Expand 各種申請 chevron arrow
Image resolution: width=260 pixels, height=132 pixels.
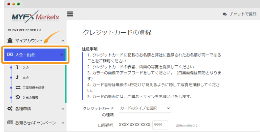(x=63, y=109)
